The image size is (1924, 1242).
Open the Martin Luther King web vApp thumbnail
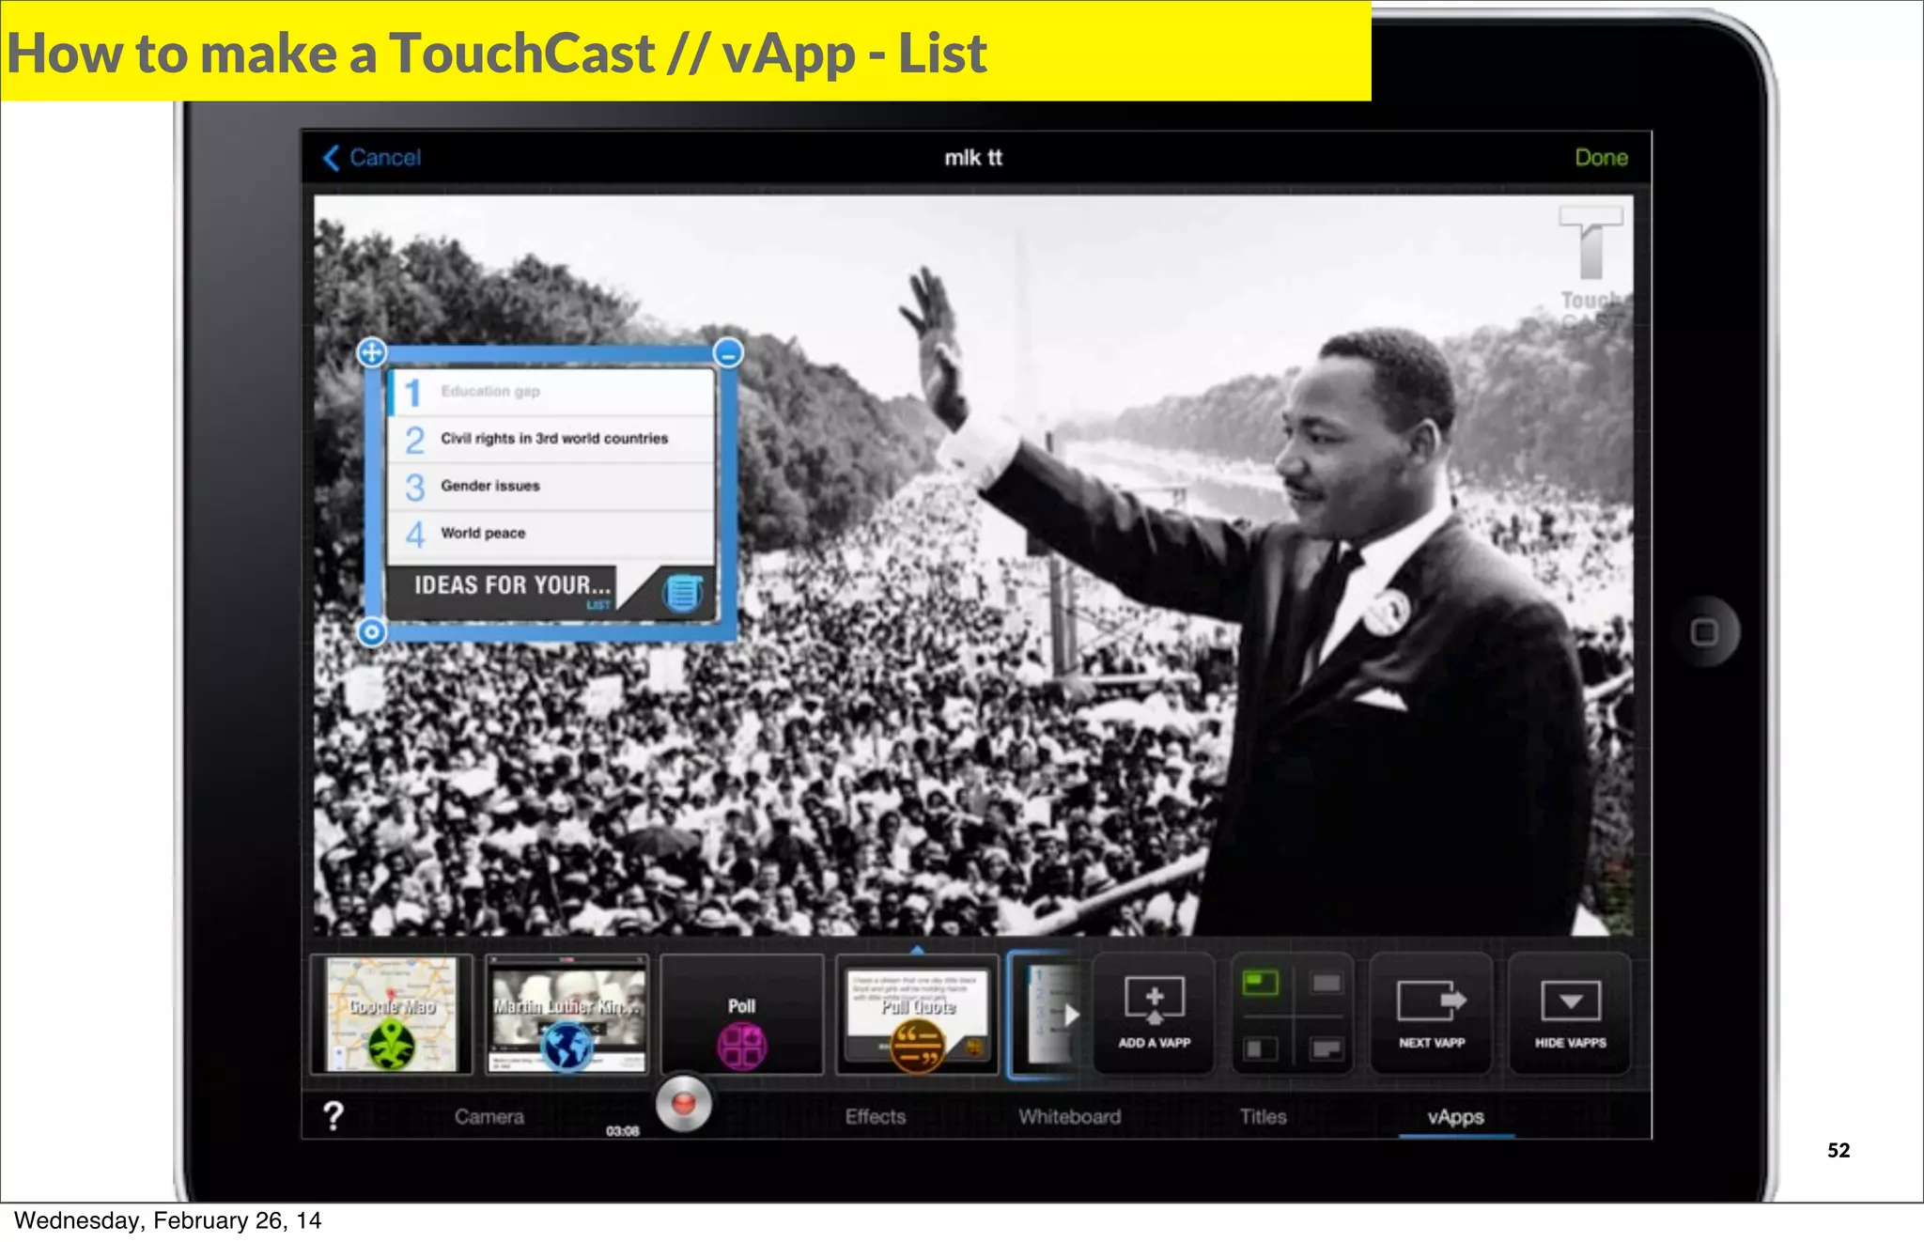click(x=567, y=1014)
